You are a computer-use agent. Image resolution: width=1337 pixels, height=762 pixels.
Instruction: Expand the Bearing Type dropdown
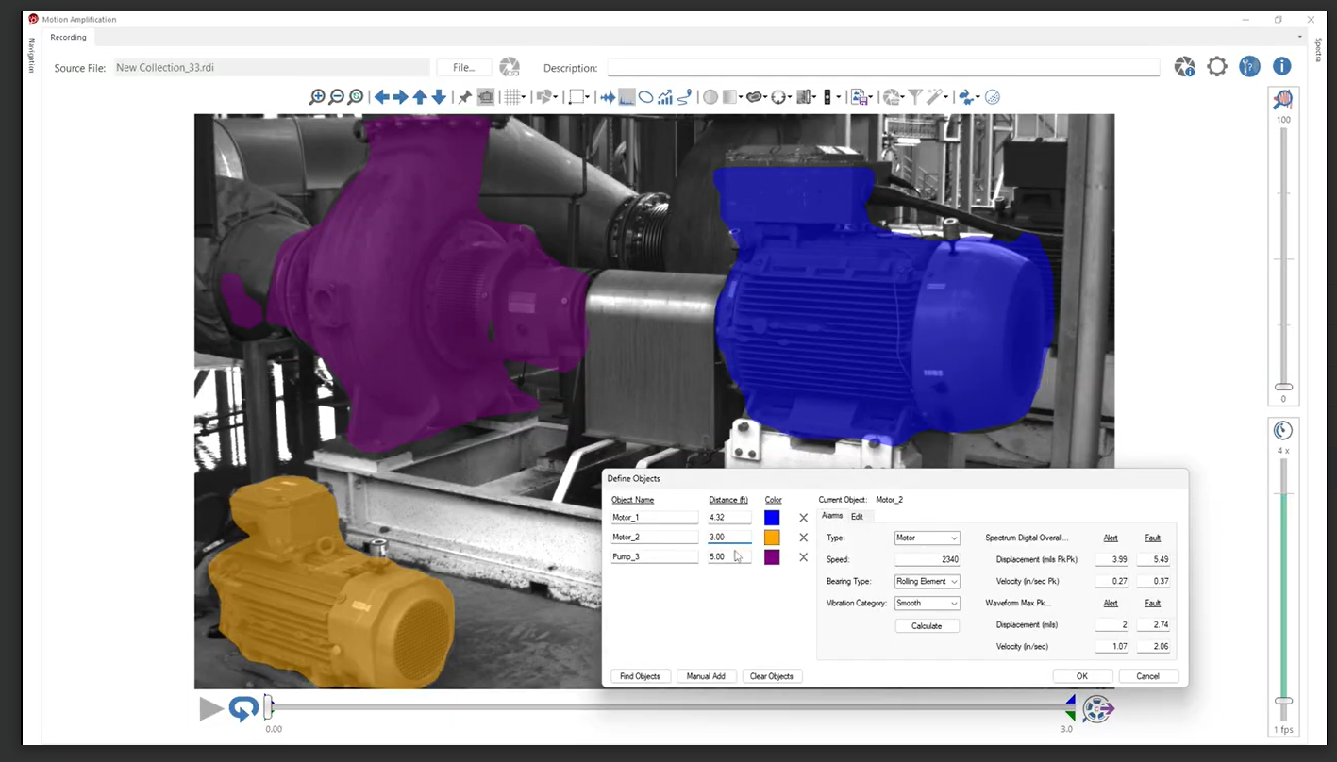click(927, 582)
